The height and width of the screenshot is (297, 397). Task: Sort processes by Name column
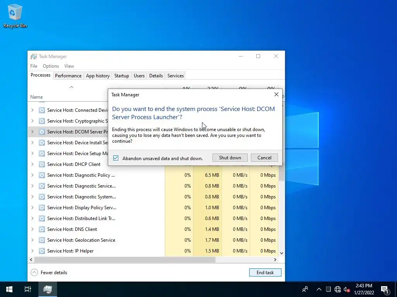(x=36, y=97)
